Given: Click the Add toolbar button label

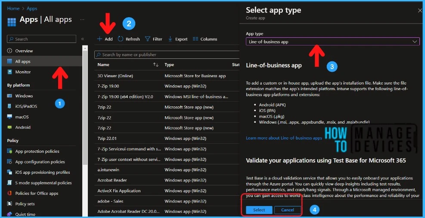Looking at the screenshot, I should click(x=109, y=39).
